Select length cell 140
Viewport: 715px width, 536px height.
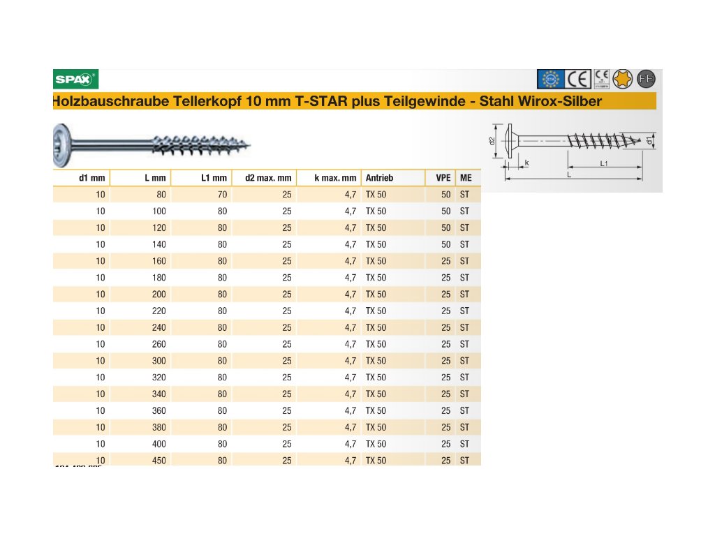[x=159, y=244]
